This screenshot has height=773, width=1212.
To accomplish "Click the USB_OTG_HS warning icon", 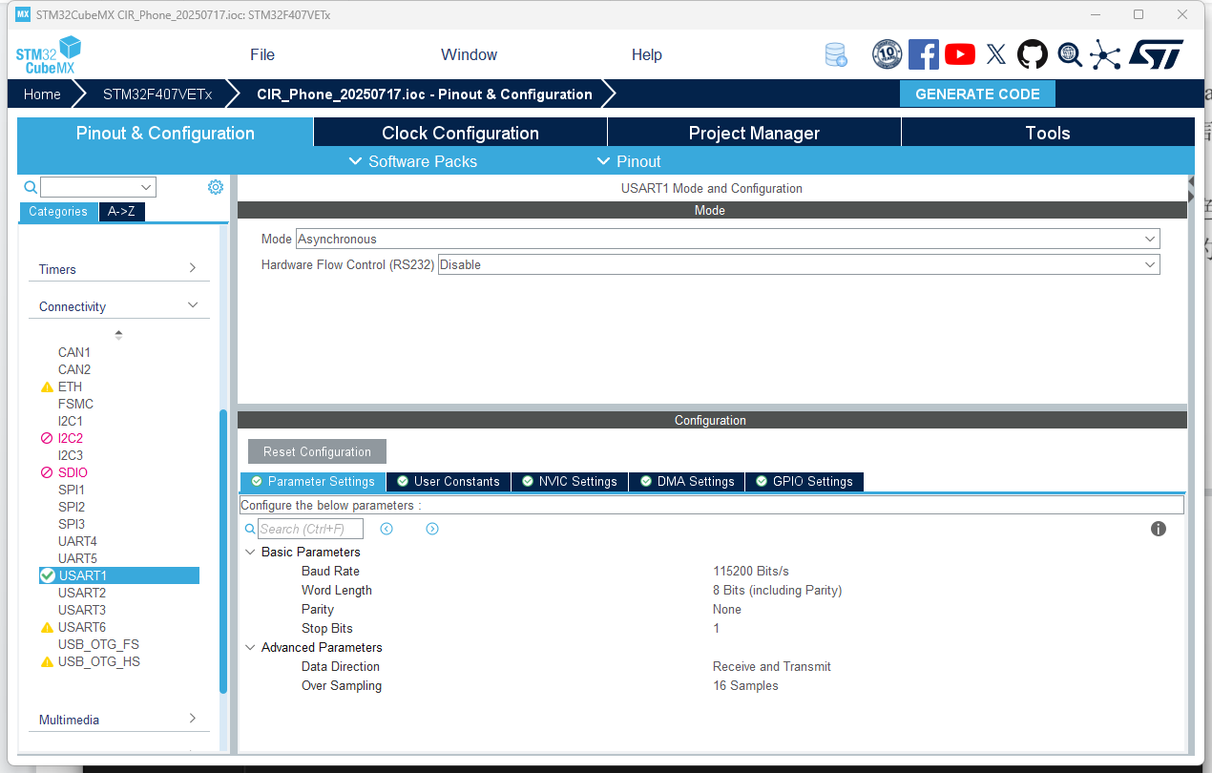I will [x=47, y=661].
